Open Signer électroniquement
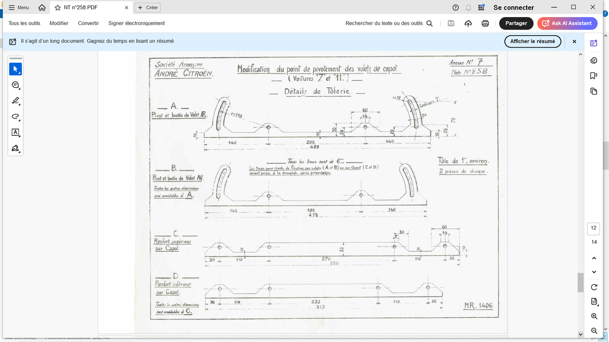Image resolution: width=609 pixels, height=342 pixels. pos(137,23)
